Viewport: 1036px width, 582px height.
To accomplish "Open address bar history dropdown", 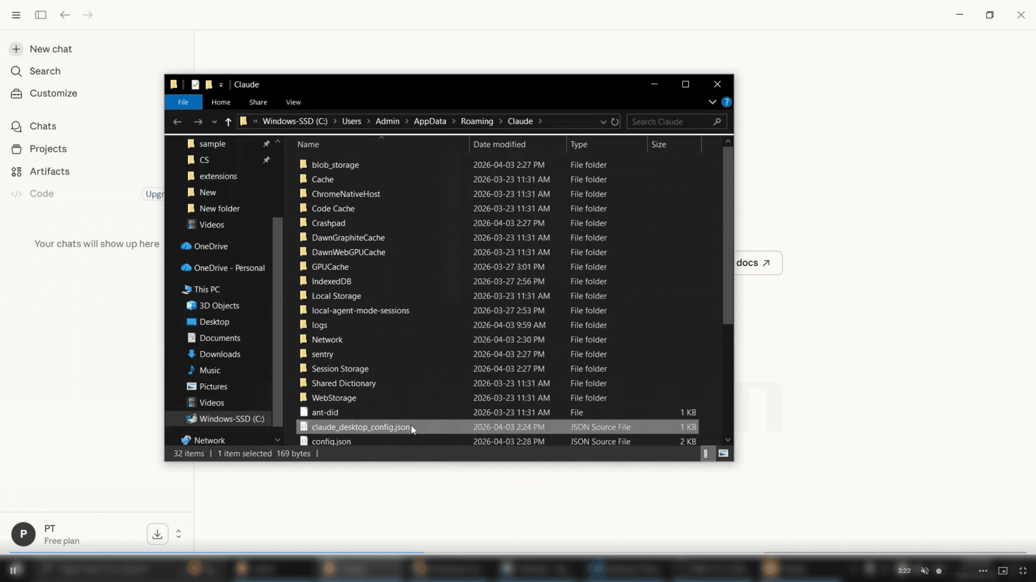I will coord(603,122).
